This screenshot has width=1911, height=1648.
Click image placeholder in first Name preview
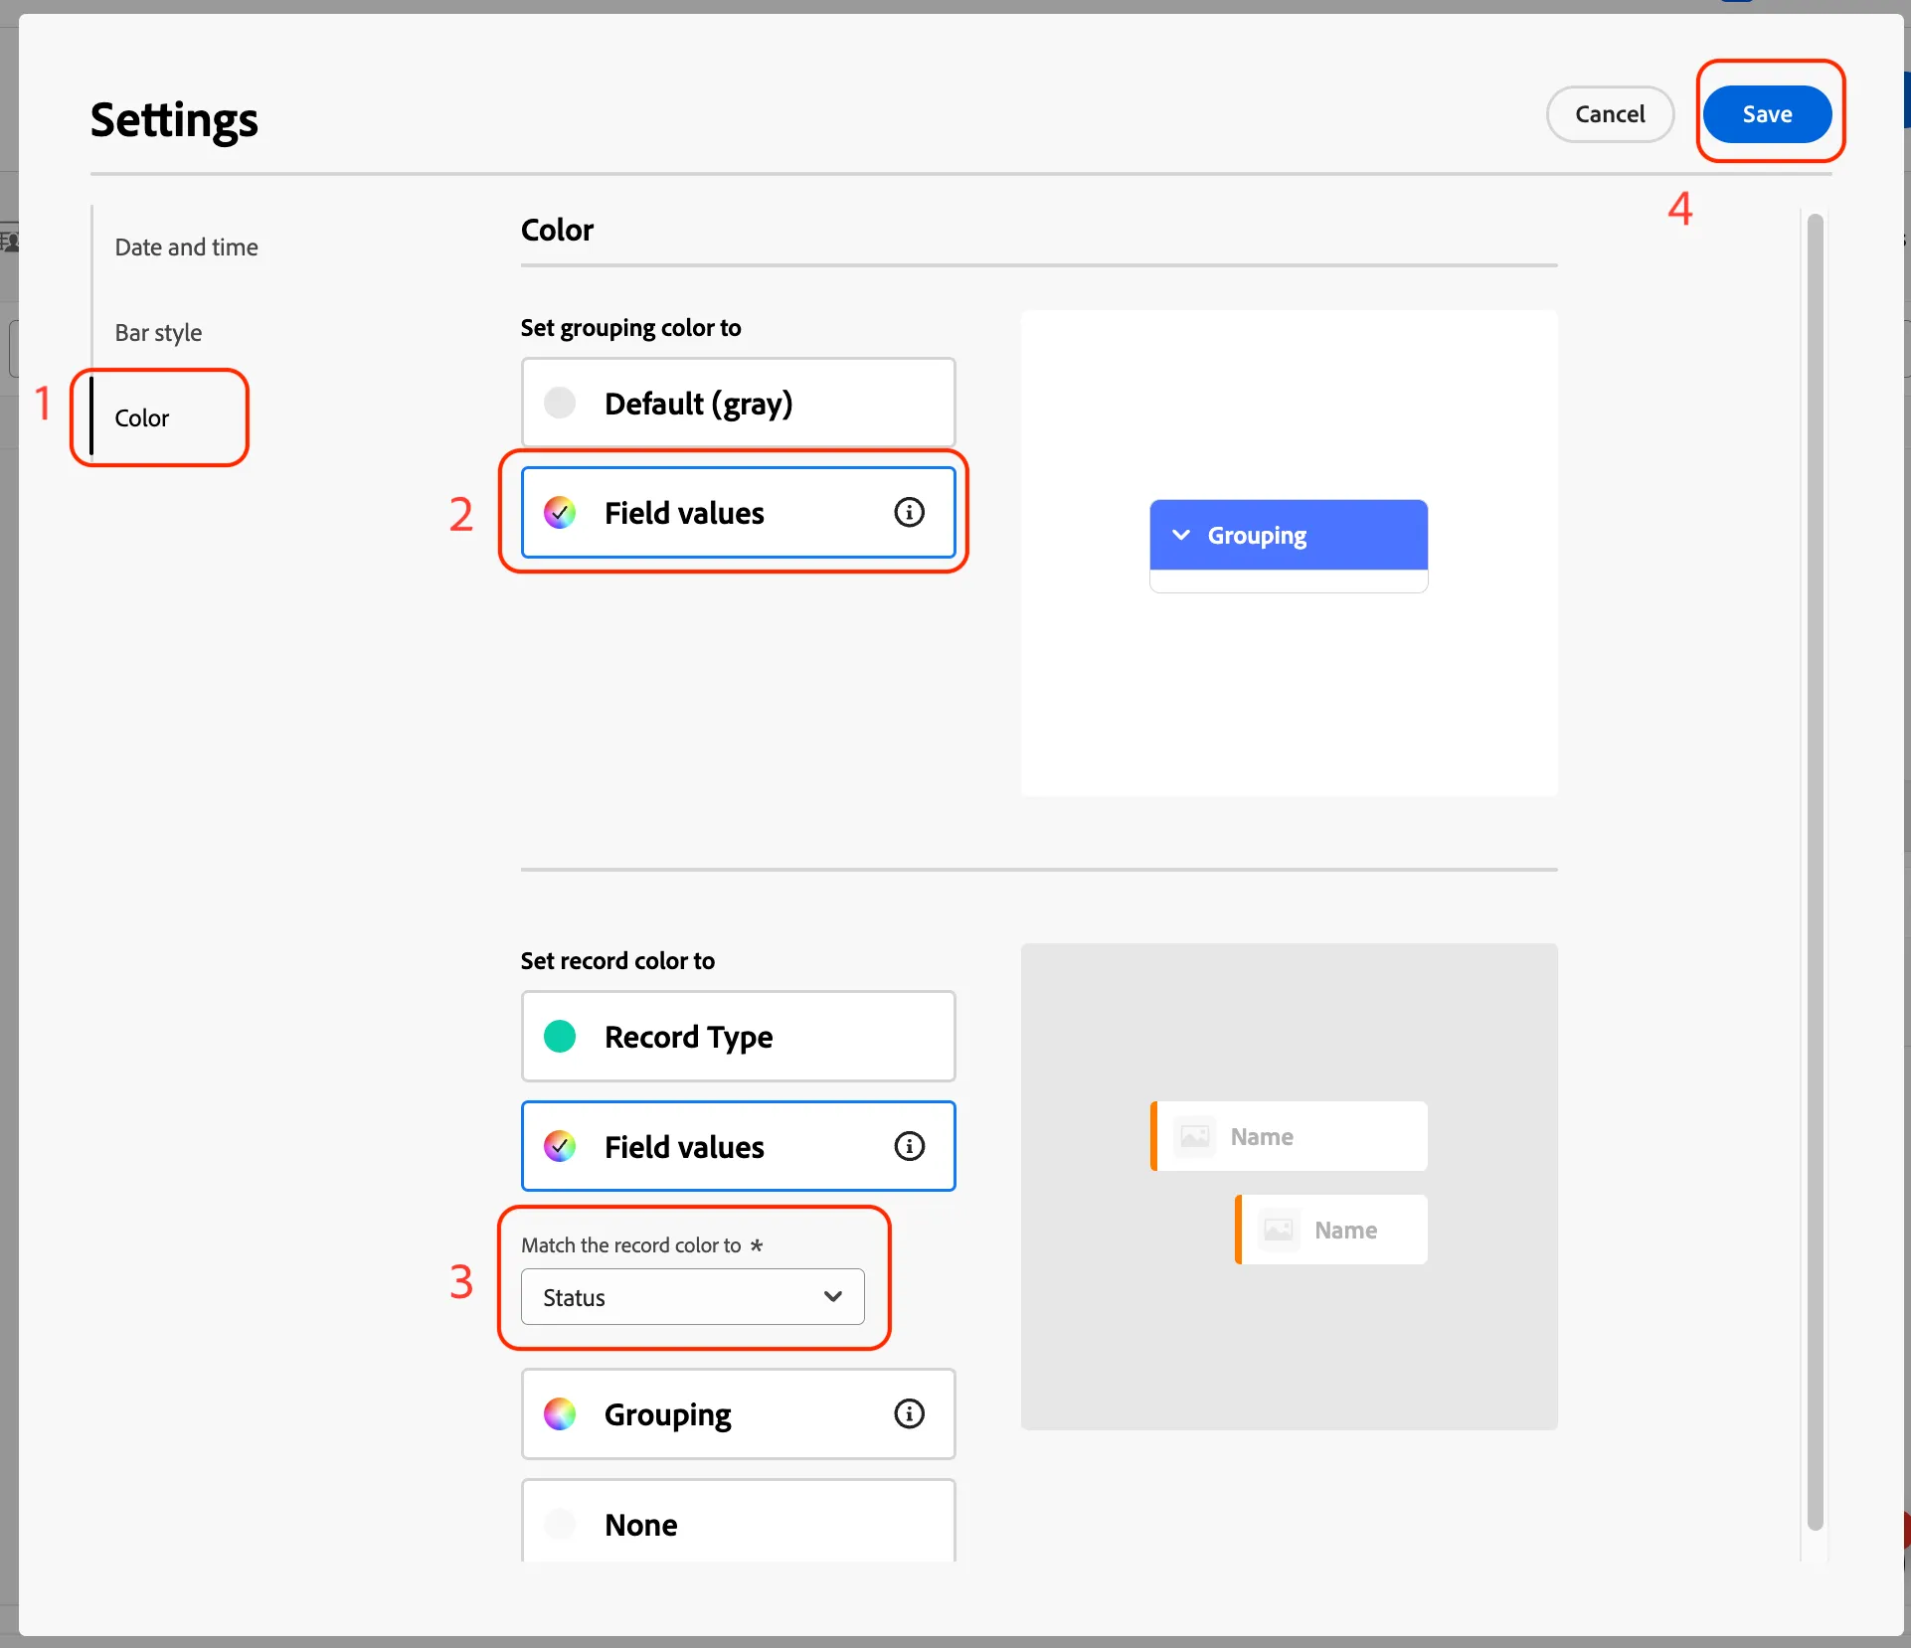[1195, 1136]
